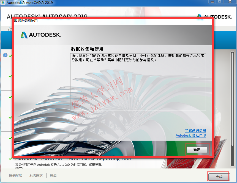
Task: Open the 自述 footer link
Action: [x=53, y=175]
